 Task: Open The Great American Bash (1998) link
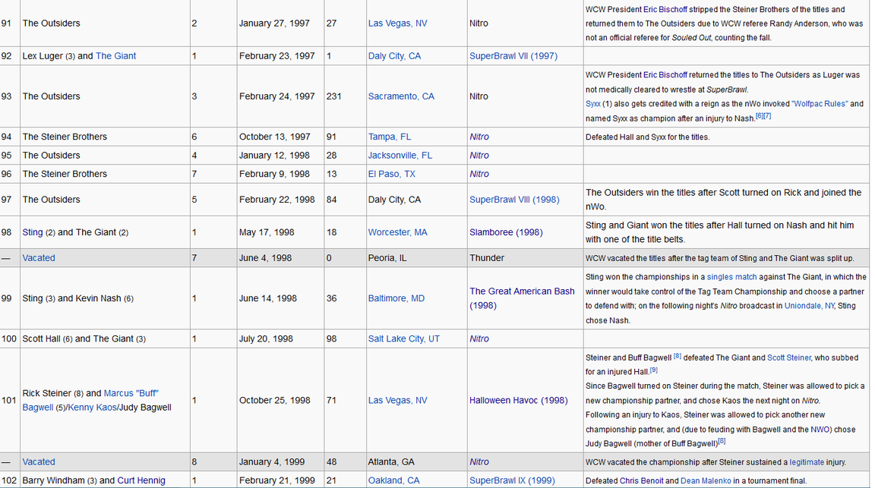coord(522,298)
